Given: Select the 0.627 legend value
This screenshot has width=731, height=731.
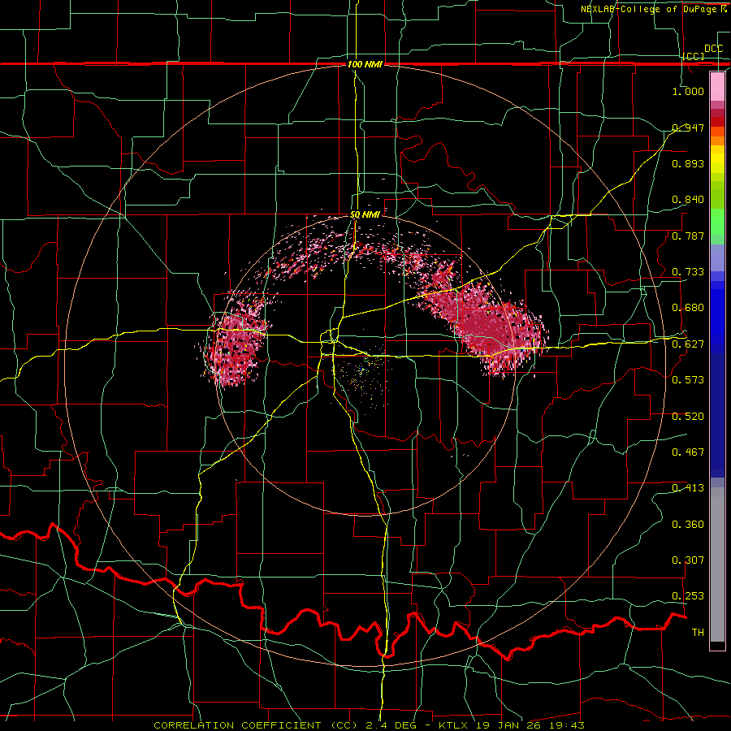Looking at the screenshot, I should coord(688,344).
